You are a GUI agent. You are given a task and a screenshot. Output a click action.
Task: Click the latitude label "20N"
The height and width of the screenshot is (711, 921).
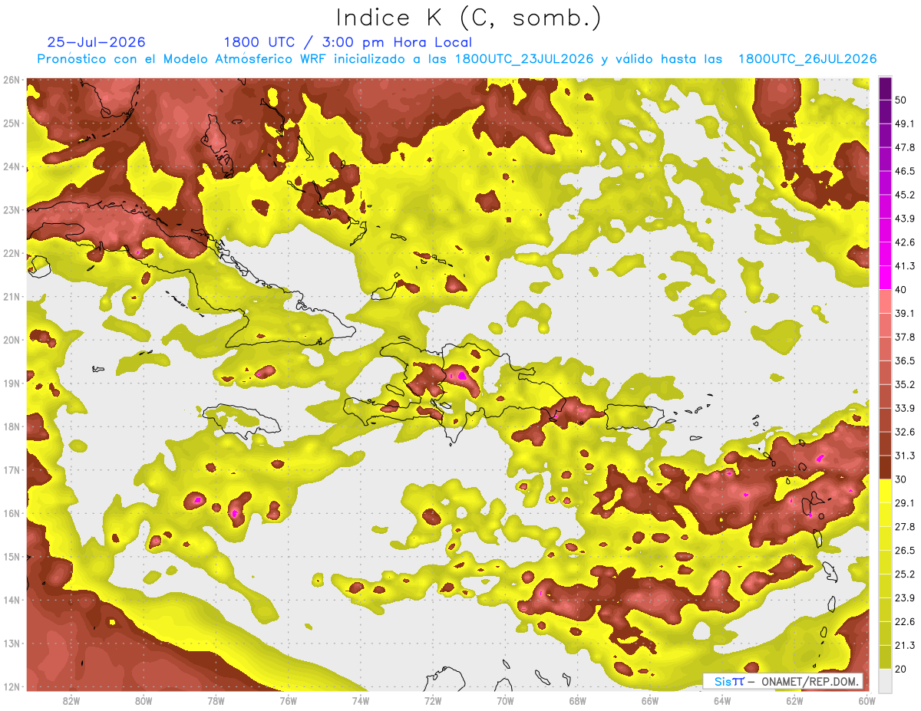tap(12, 340)
